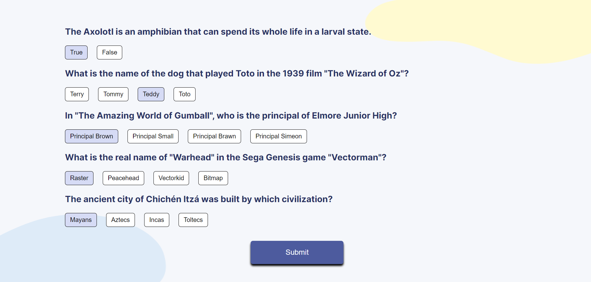Choose "Principal Small" as the principal

[x=153, y=136]
